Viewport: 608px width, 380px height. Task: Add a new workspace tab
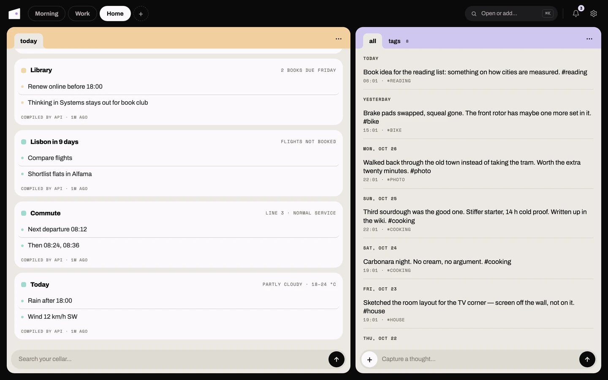[141, 14]
